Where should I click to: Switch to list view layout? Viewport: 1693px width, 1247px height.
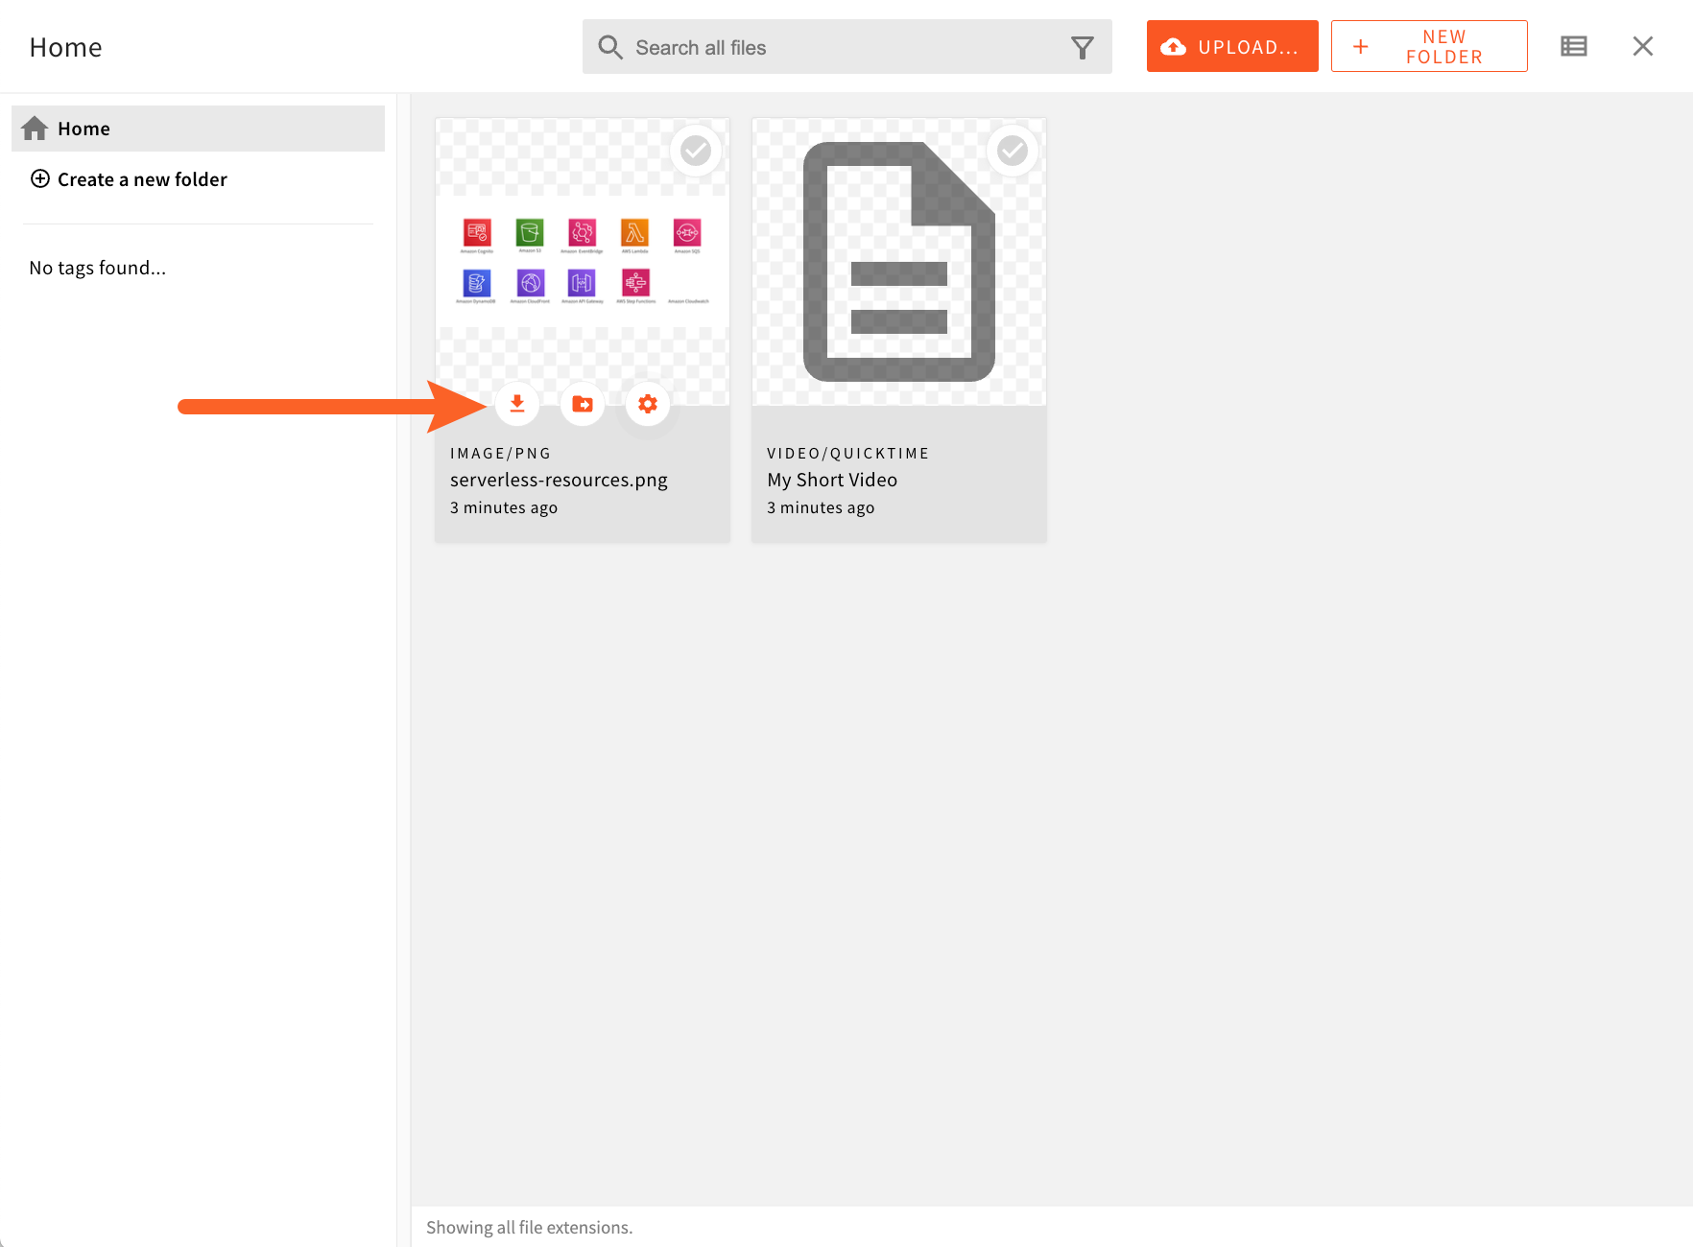1573,45
